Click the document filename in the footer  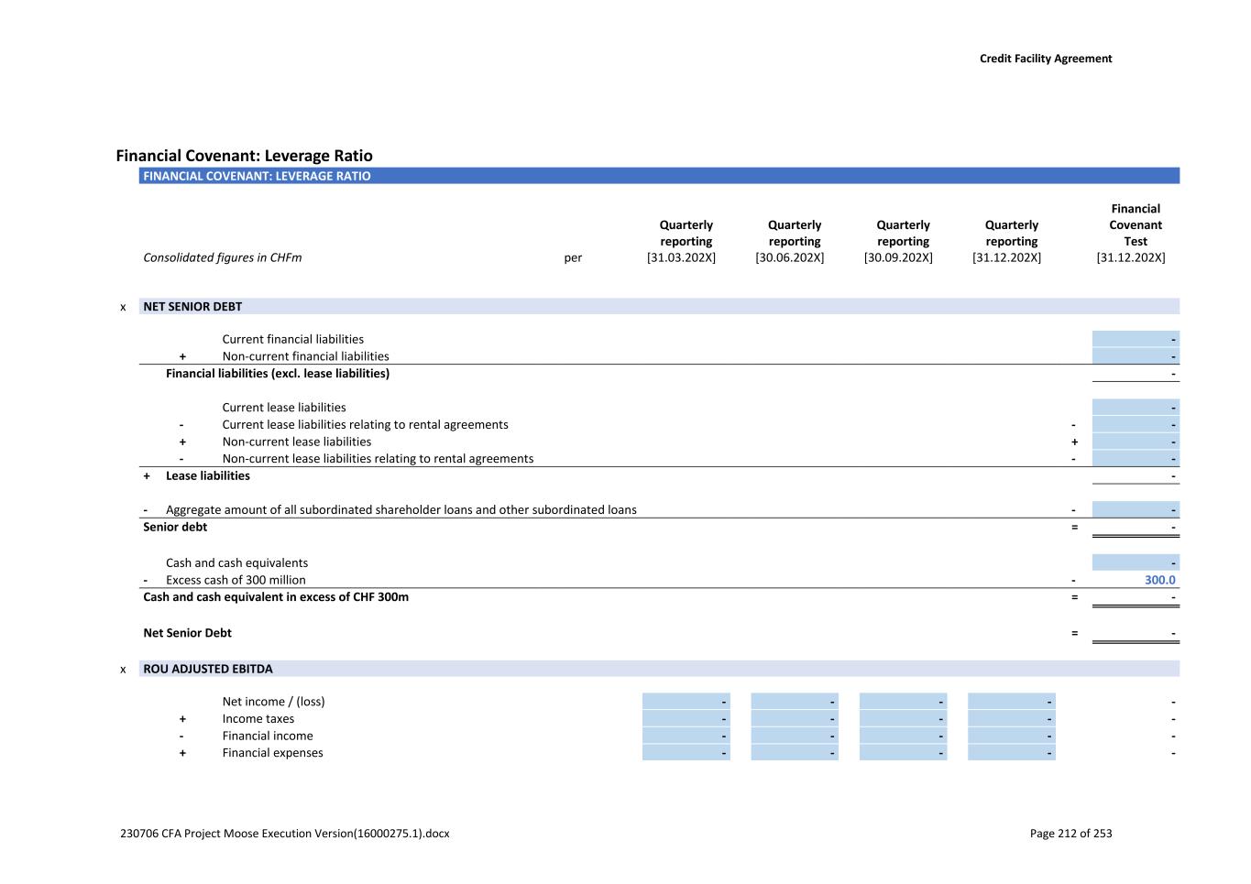(x=284, y=834)
